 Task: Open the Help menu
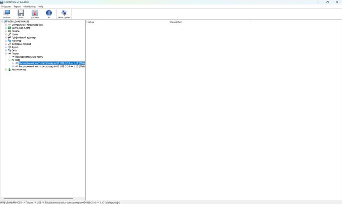pyautogui.click(x=41, y=7)
